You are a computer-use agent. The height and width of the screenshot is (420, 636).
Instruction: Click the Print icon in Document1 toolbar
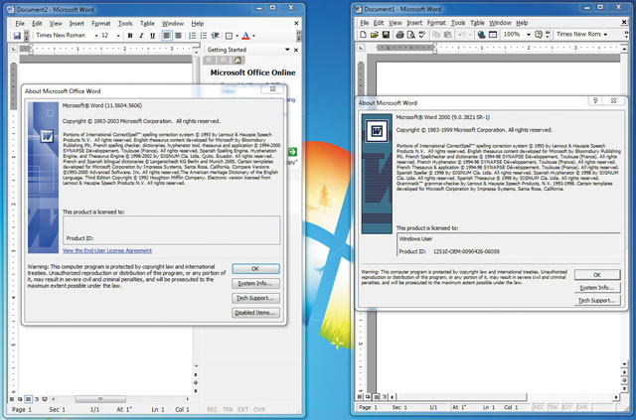click(399, 35)
